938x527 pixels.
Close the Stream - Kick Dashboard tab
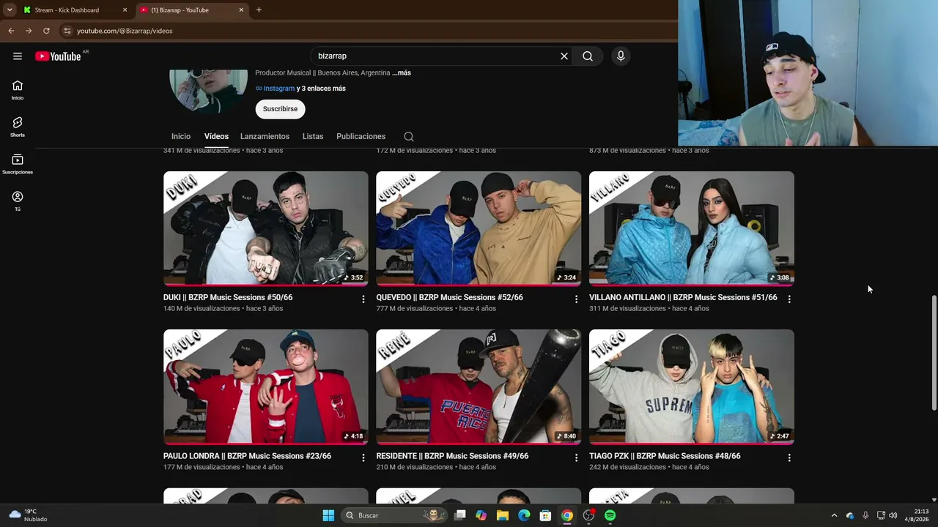click(125, 10)
